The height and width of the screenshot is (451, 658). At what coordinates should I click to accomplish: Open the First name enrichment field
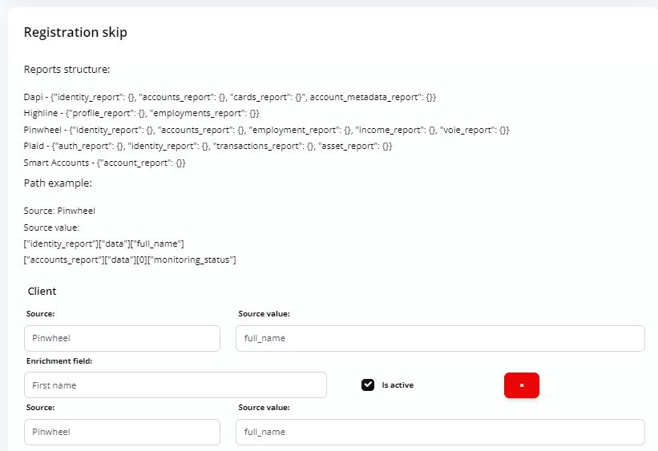tap(176, 385)
